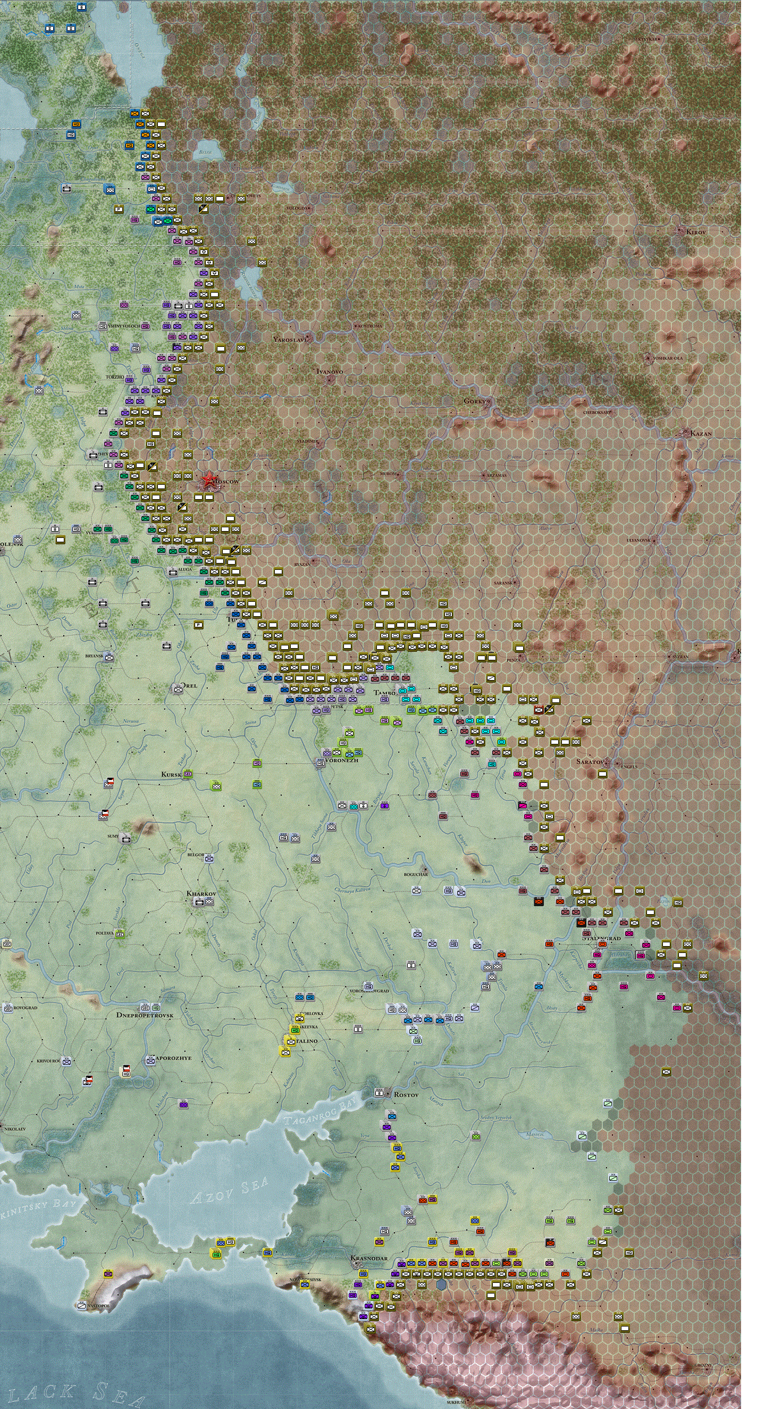The image size is (765, 1409).
Task: Select the infantry counter at Zaporozhye
Action: pyautogui.click(x=150, y=1060)
